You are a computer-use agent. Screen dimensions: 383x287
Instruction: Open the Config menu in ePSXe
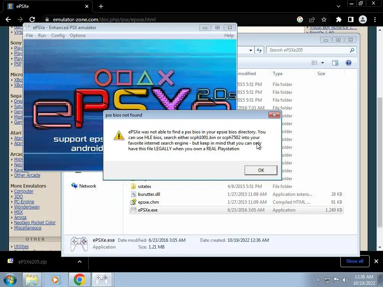[58, 36]
